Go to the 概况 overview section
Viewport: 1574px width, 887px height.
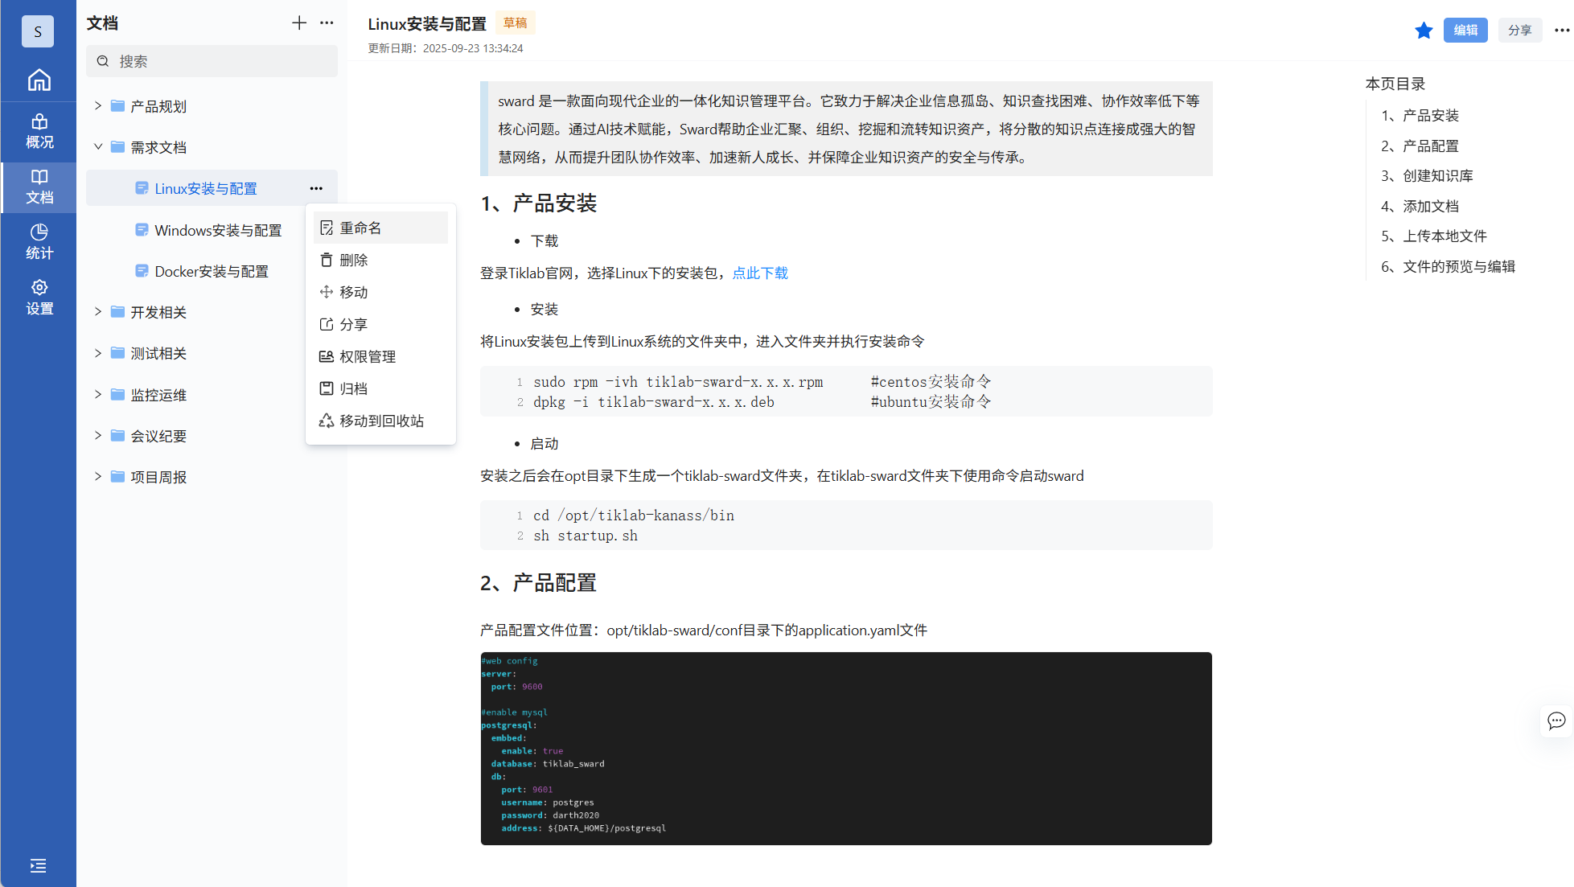coord(39,132)
